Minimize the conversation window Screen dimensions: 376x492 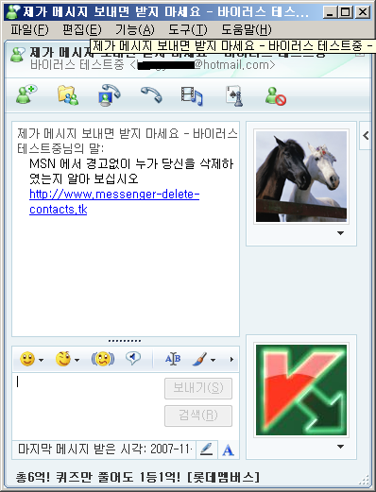330,12
